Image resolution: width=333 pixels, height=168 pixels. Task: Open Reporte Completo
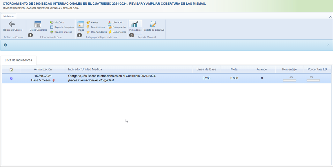[62, 27]
